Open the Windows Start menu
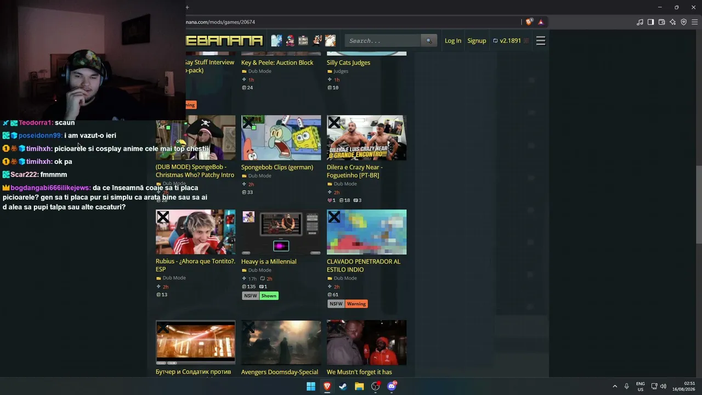702x395 pixels. (311, 386)
